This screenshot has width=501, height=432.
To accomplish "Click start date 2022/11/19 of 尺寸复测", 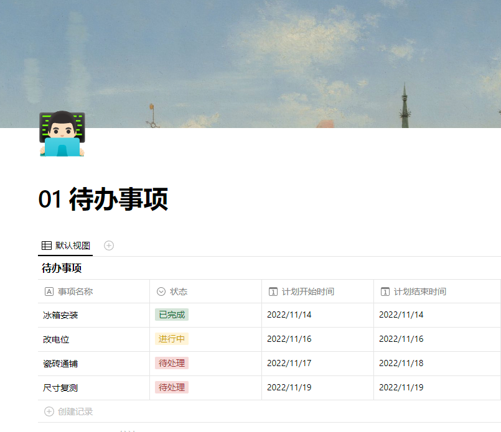I will [289, 387].
